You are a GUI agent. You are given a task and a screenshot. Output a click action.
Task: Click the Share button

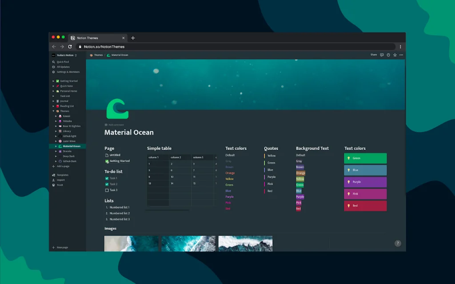point(373,55)
